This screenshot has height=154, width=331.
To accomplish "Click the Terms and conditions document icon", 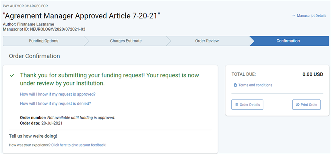I will click(236, 85).
